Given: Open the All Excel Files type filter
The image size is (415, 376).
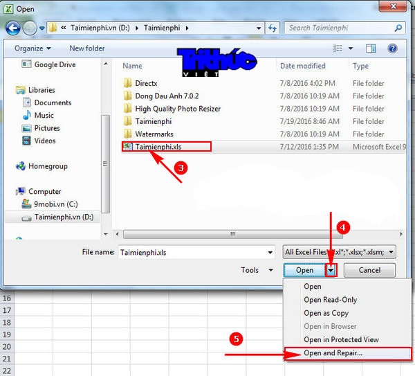Looking at the screenshot, I should [x=340, y=252].
